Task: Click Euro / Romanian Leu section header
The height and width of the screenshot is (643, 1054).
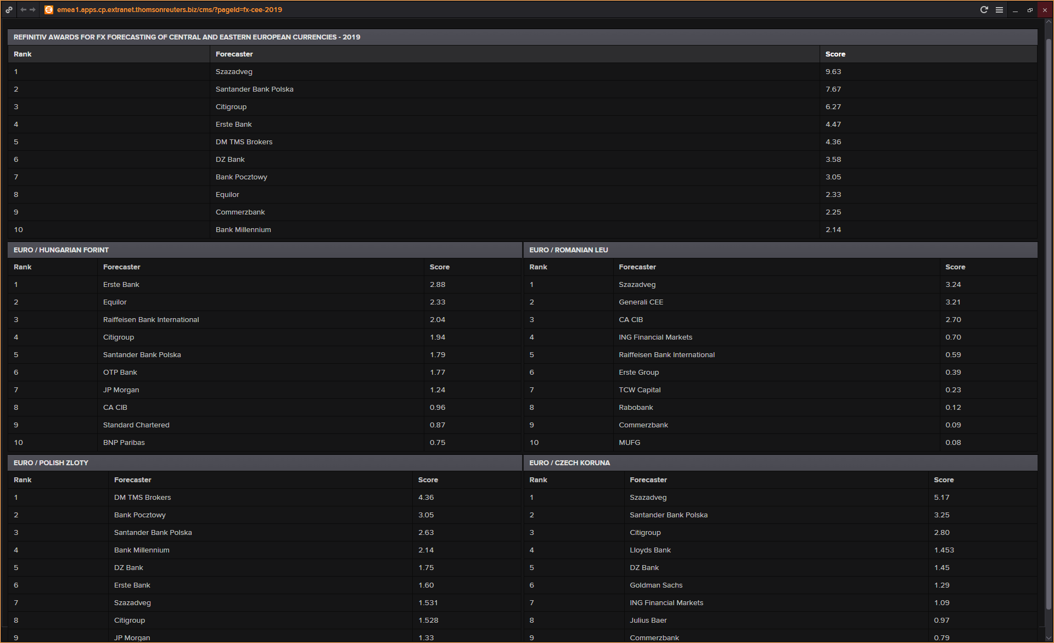Action: coord(781,250)
